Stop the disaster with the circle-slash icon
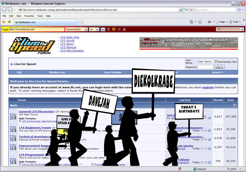 point(119,29)
